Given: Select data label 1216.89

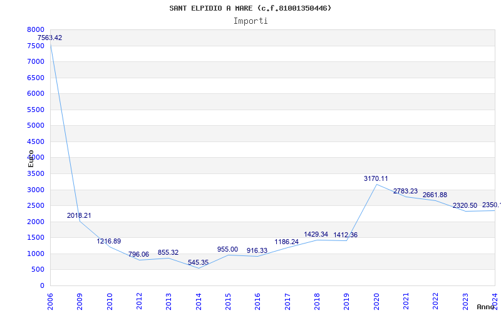Looking at the screenshot, I should (x=109, y=241).
